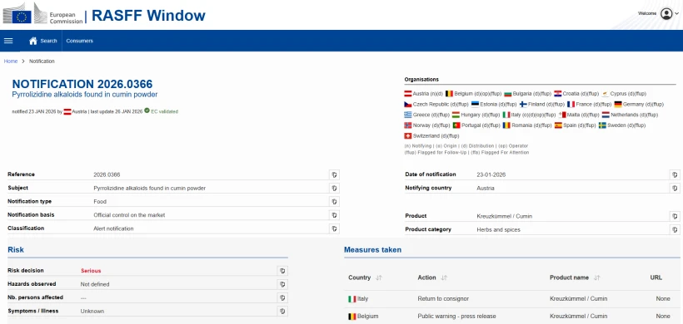Image resolution: width=683 pixels, height=324 pixels.
Task: Go to Home breadcrumb link
Action: pos(11,61)
